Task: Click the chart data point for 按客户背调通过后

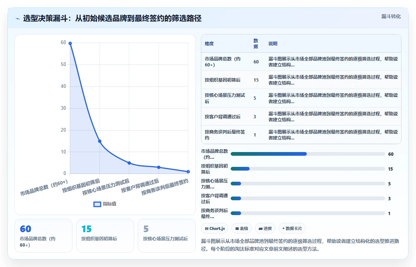Action: pyautogui.click(x=159, y=167)
